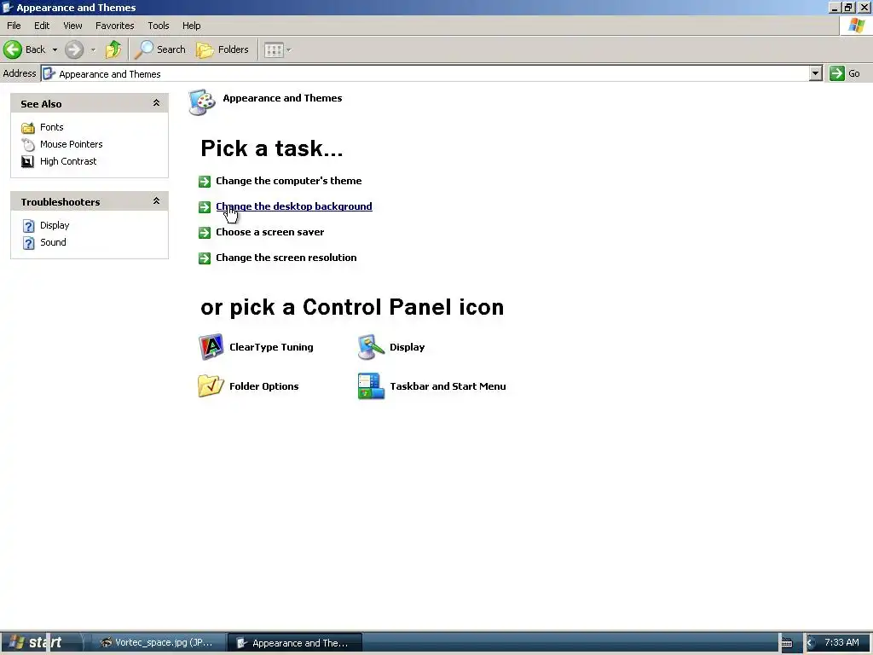Click the Windows flag logo

point(856,26)
